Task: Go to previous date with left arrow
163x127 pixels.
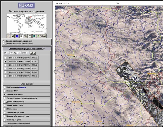Action: pos(31,53)
